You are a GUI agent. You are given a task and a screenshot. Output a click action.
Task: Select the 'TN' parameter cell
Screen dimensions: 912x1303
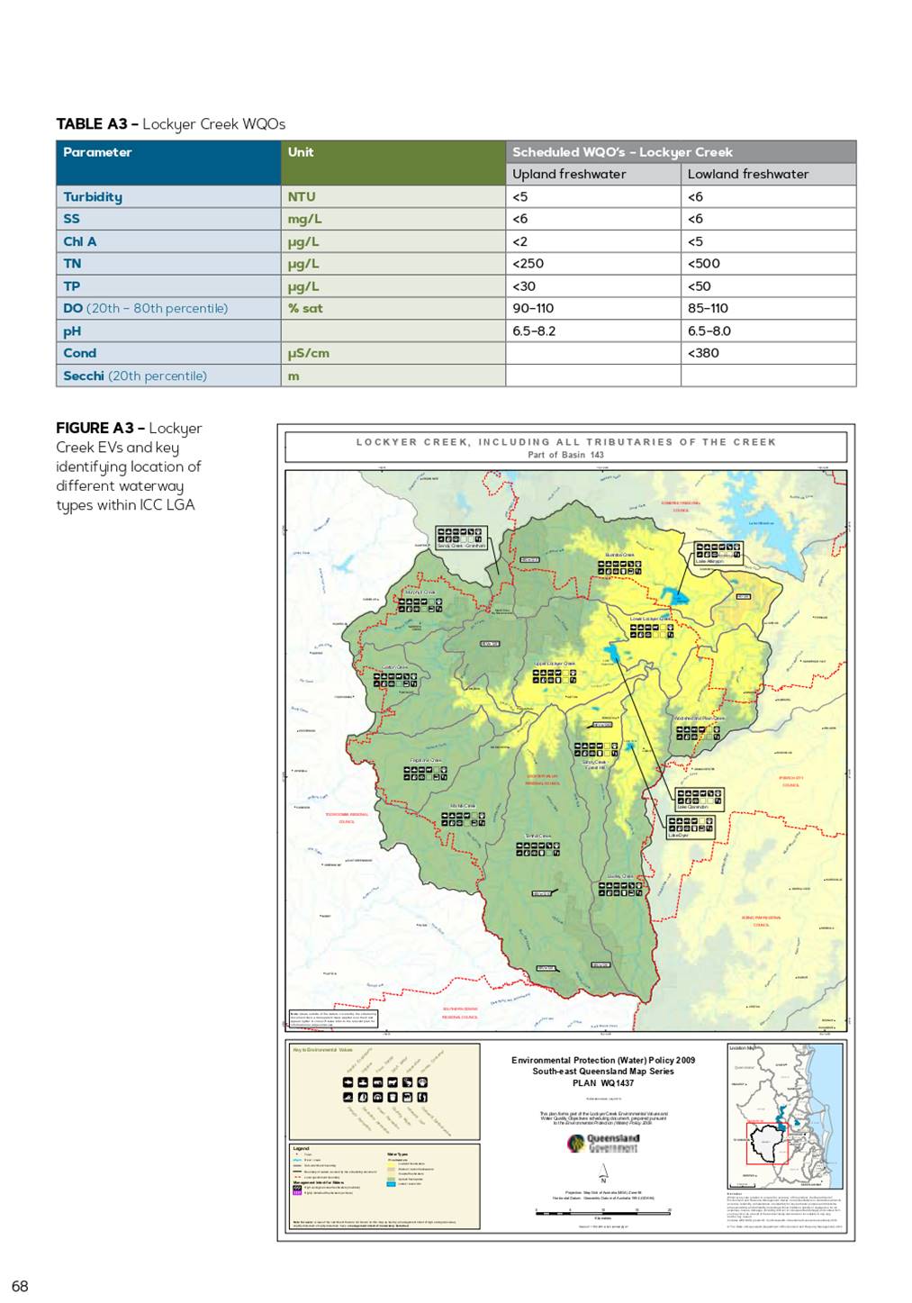click(x=167, y=263)
